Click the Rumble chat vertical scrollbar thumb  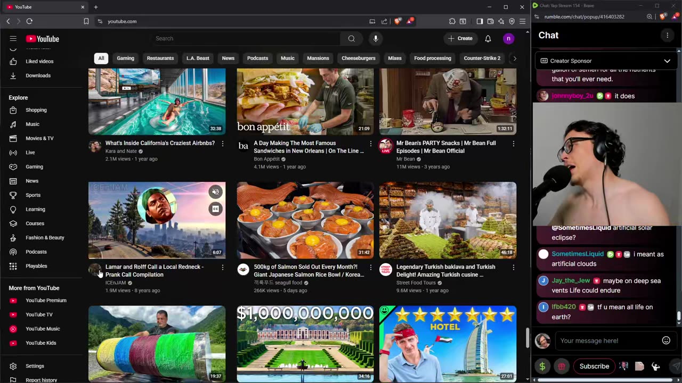[679, 316]
